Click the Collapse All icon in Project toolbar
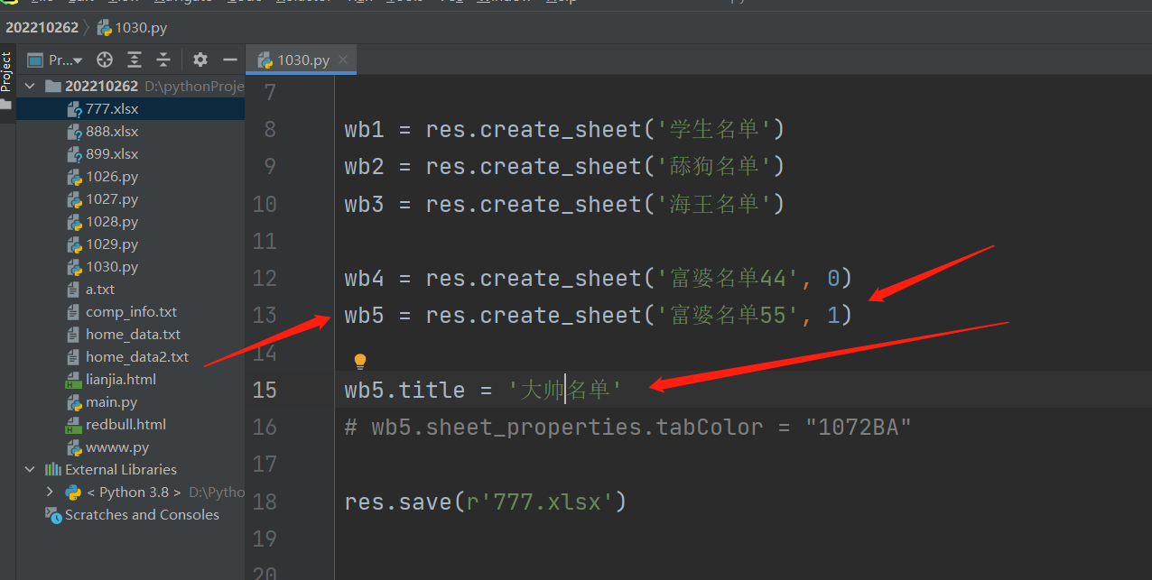This screenshot has height=580, width=1152. [x=163, y=60]
